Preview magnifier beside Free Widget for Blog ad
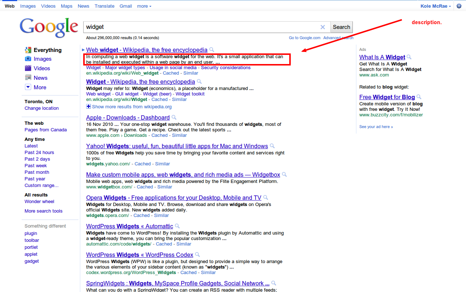The image size is (466, 292). point(419,97)
